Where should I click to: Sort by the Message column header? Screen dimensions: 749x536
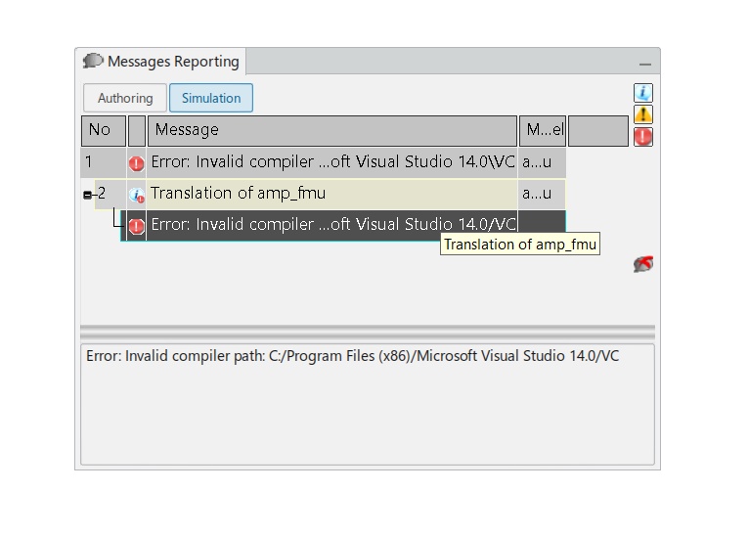[x=331, y=130]
